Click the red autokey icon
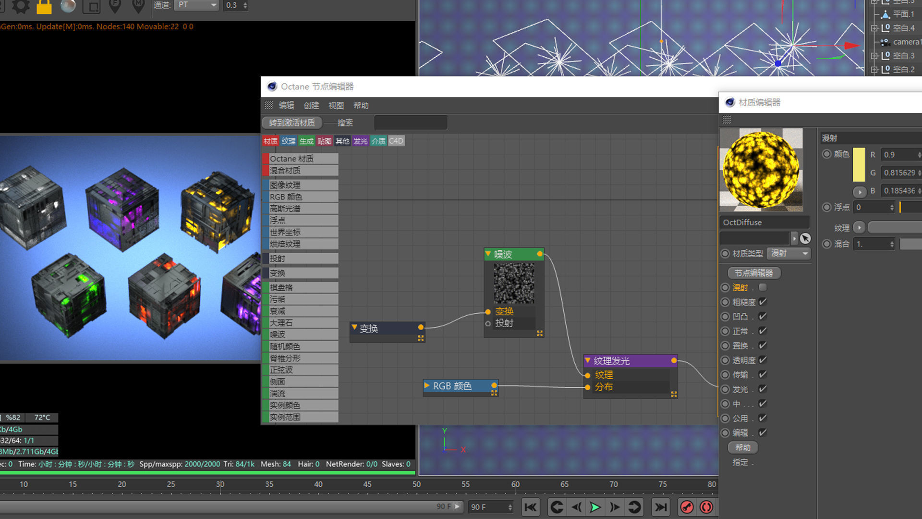 coord(706,507)
